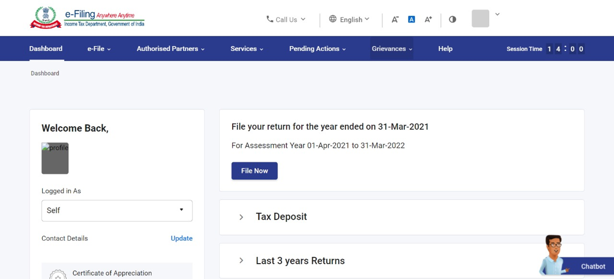Screen dimensions: 614x279
Task: Open the Help page from navigation
Action: point(445,49)
